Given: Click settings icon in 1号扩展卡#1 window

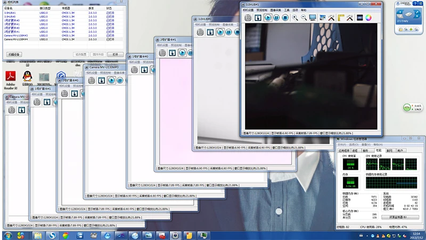Looking at the screenshot, I should 37,102.
